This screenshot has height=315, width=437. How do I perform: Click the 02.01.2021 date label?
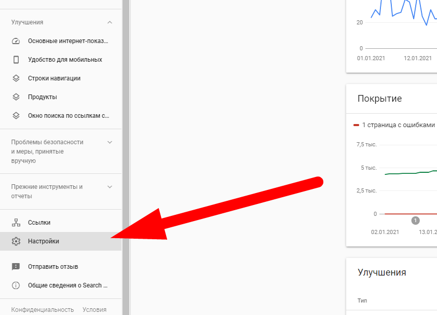[385, 232]
